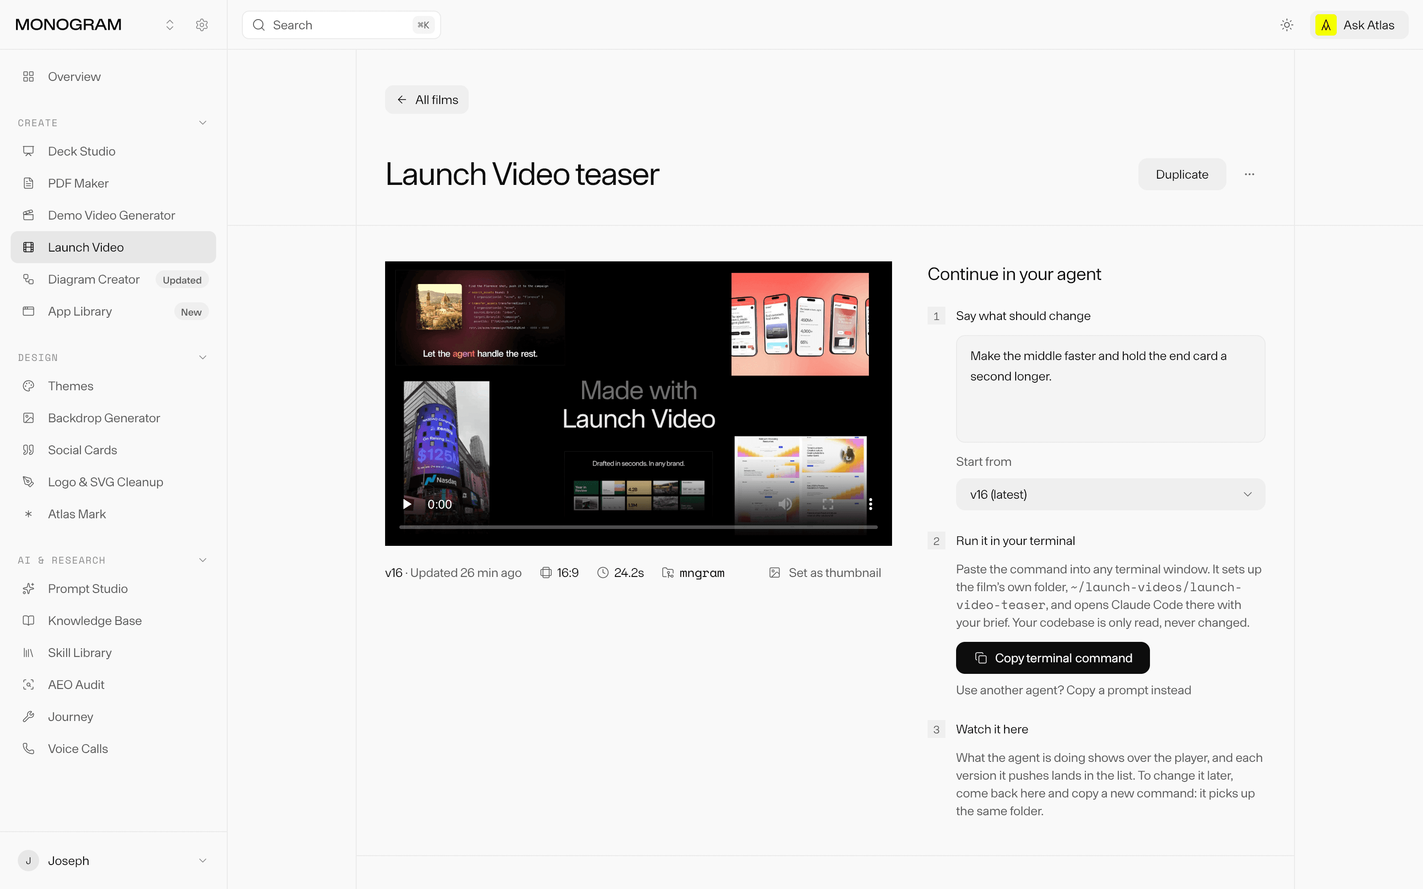Click the Prompt Studio sparkle icon
This screenshot has width=1423, height=889.
[x=28, y=589]
